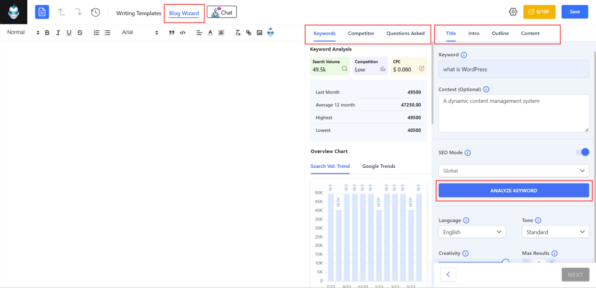596x288 pixels.
Task: Toggle italic formatting
Action: click(x=58, y=33)
